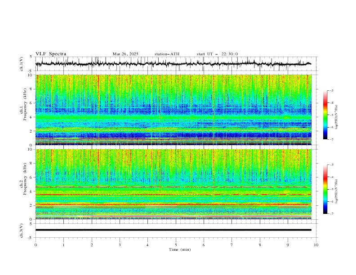Click time axis tick label "6"

pos(204,245)
